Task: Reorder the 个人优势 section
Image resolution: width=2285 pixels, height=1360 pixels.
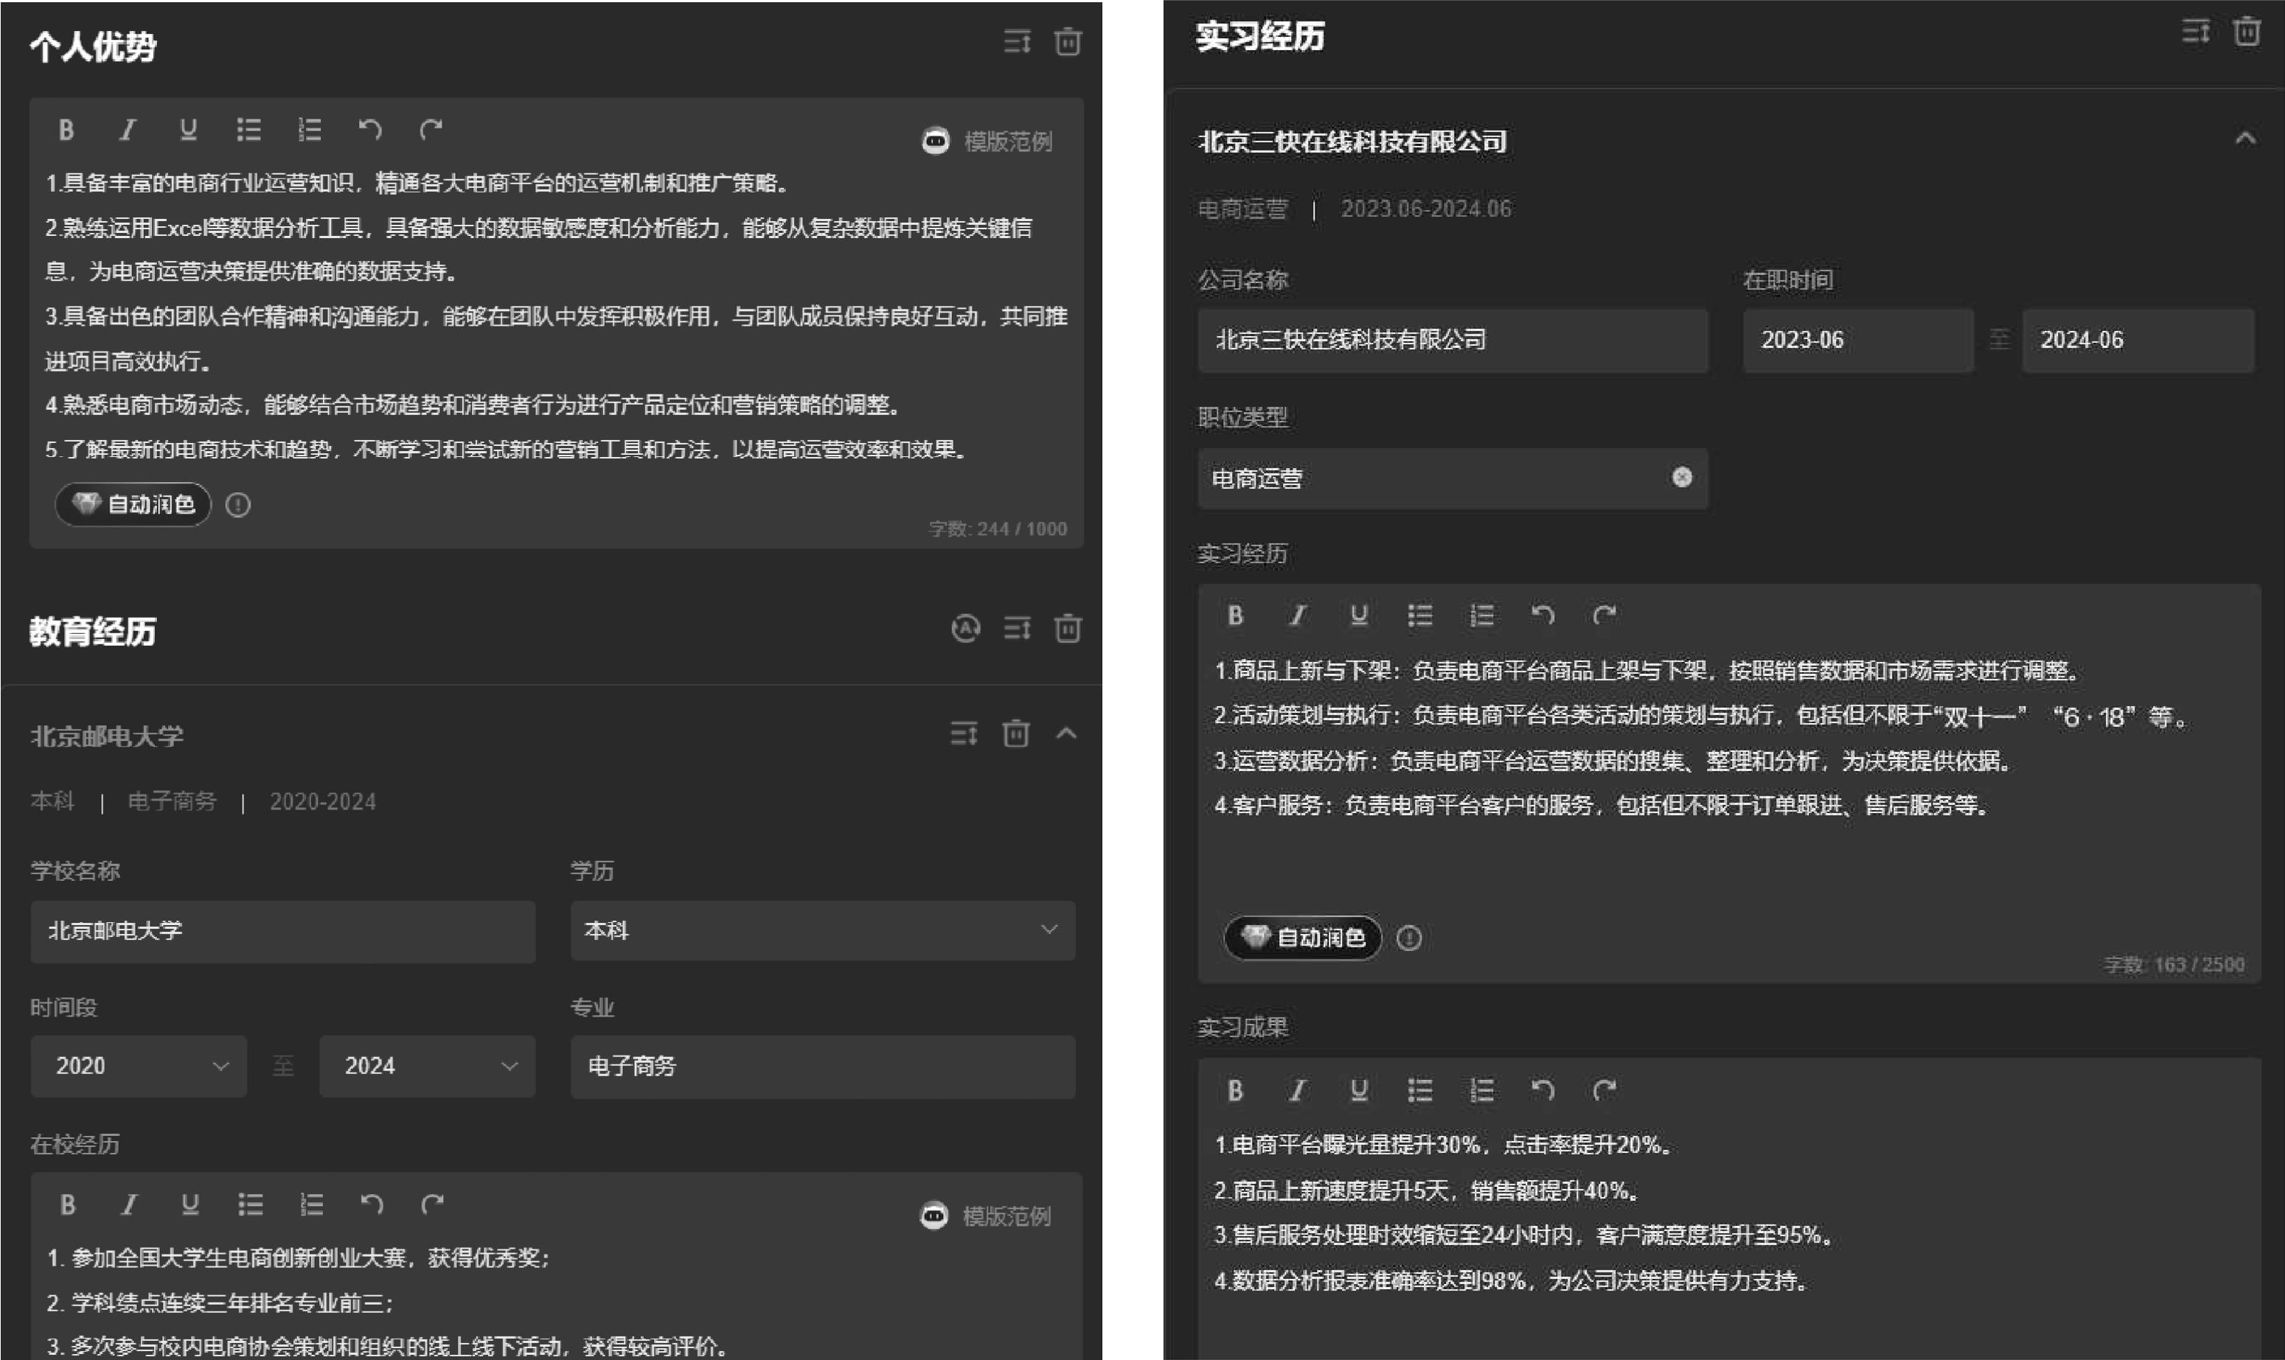Action: (1017, 42)
